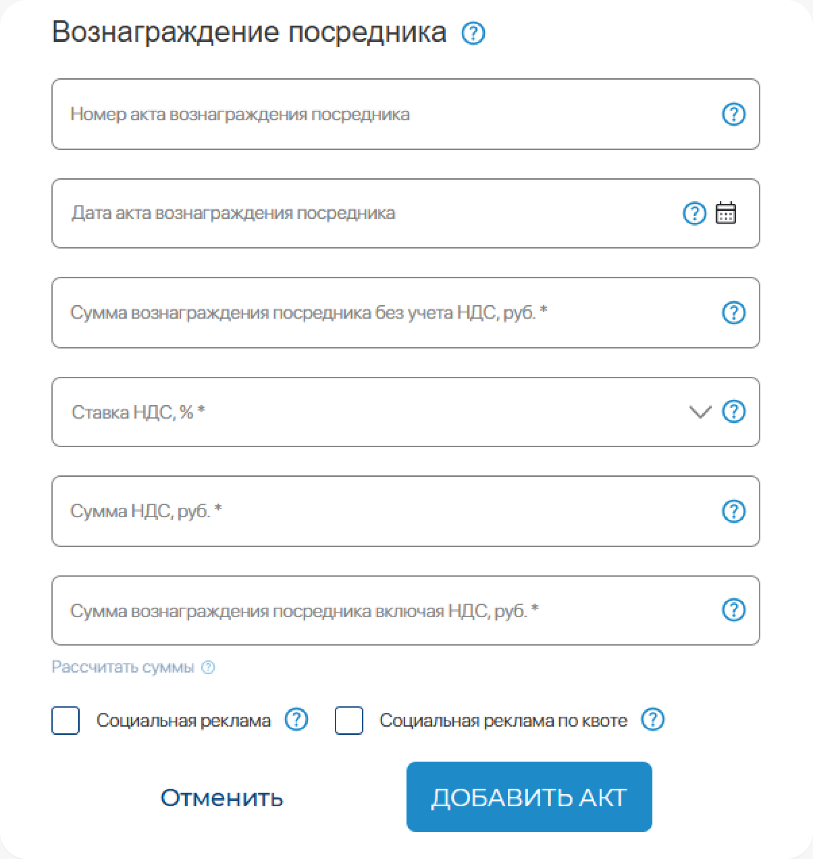Click help icon next to Социальная реклама по квоте
Screen dimensions: 813x859
point(652,720)
